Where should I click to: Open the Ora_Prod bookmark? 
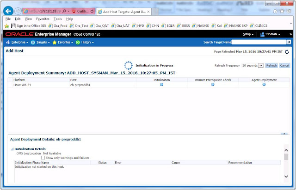click(58, 26)
